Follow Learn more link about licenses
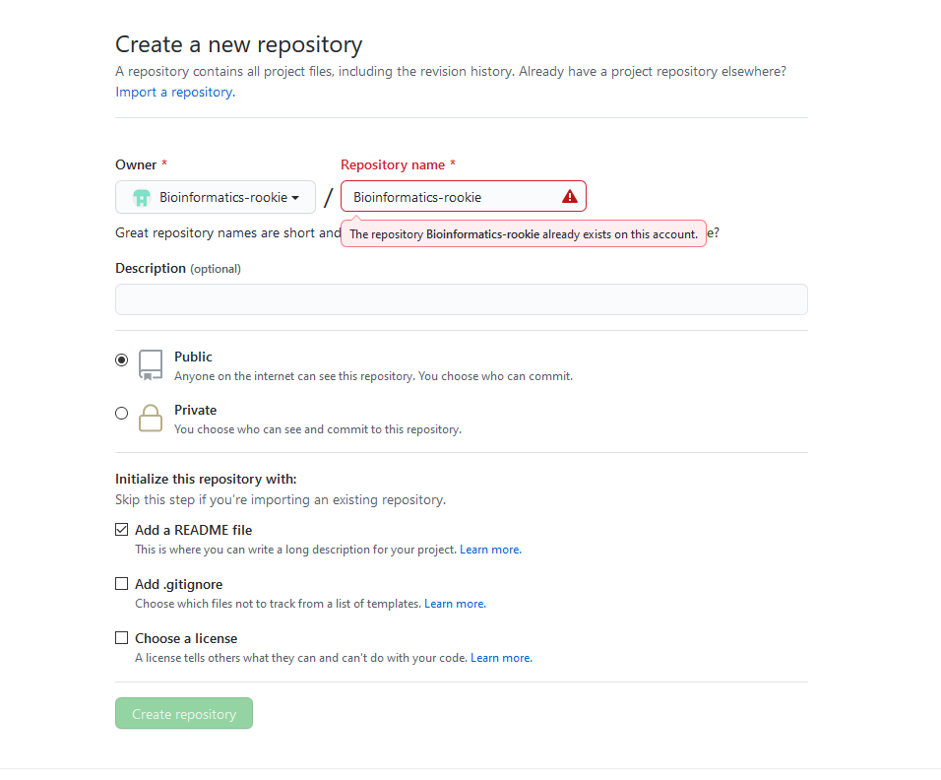This screenshot has height=780, width=941. (x=500, y=658)
